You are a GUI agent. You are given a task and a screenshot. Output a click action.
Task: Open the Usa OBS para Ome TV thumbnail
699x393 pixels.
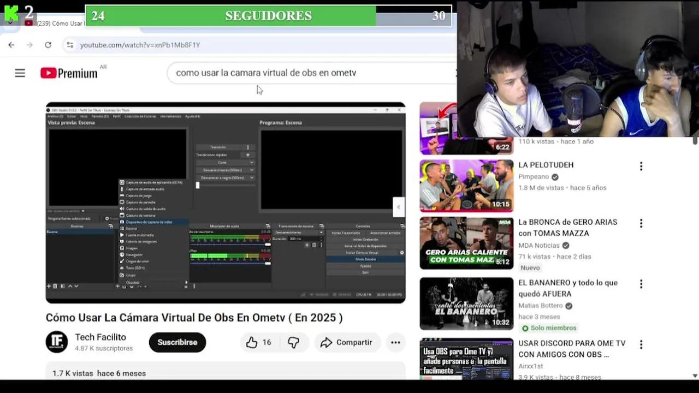click(x=466, y=359)
